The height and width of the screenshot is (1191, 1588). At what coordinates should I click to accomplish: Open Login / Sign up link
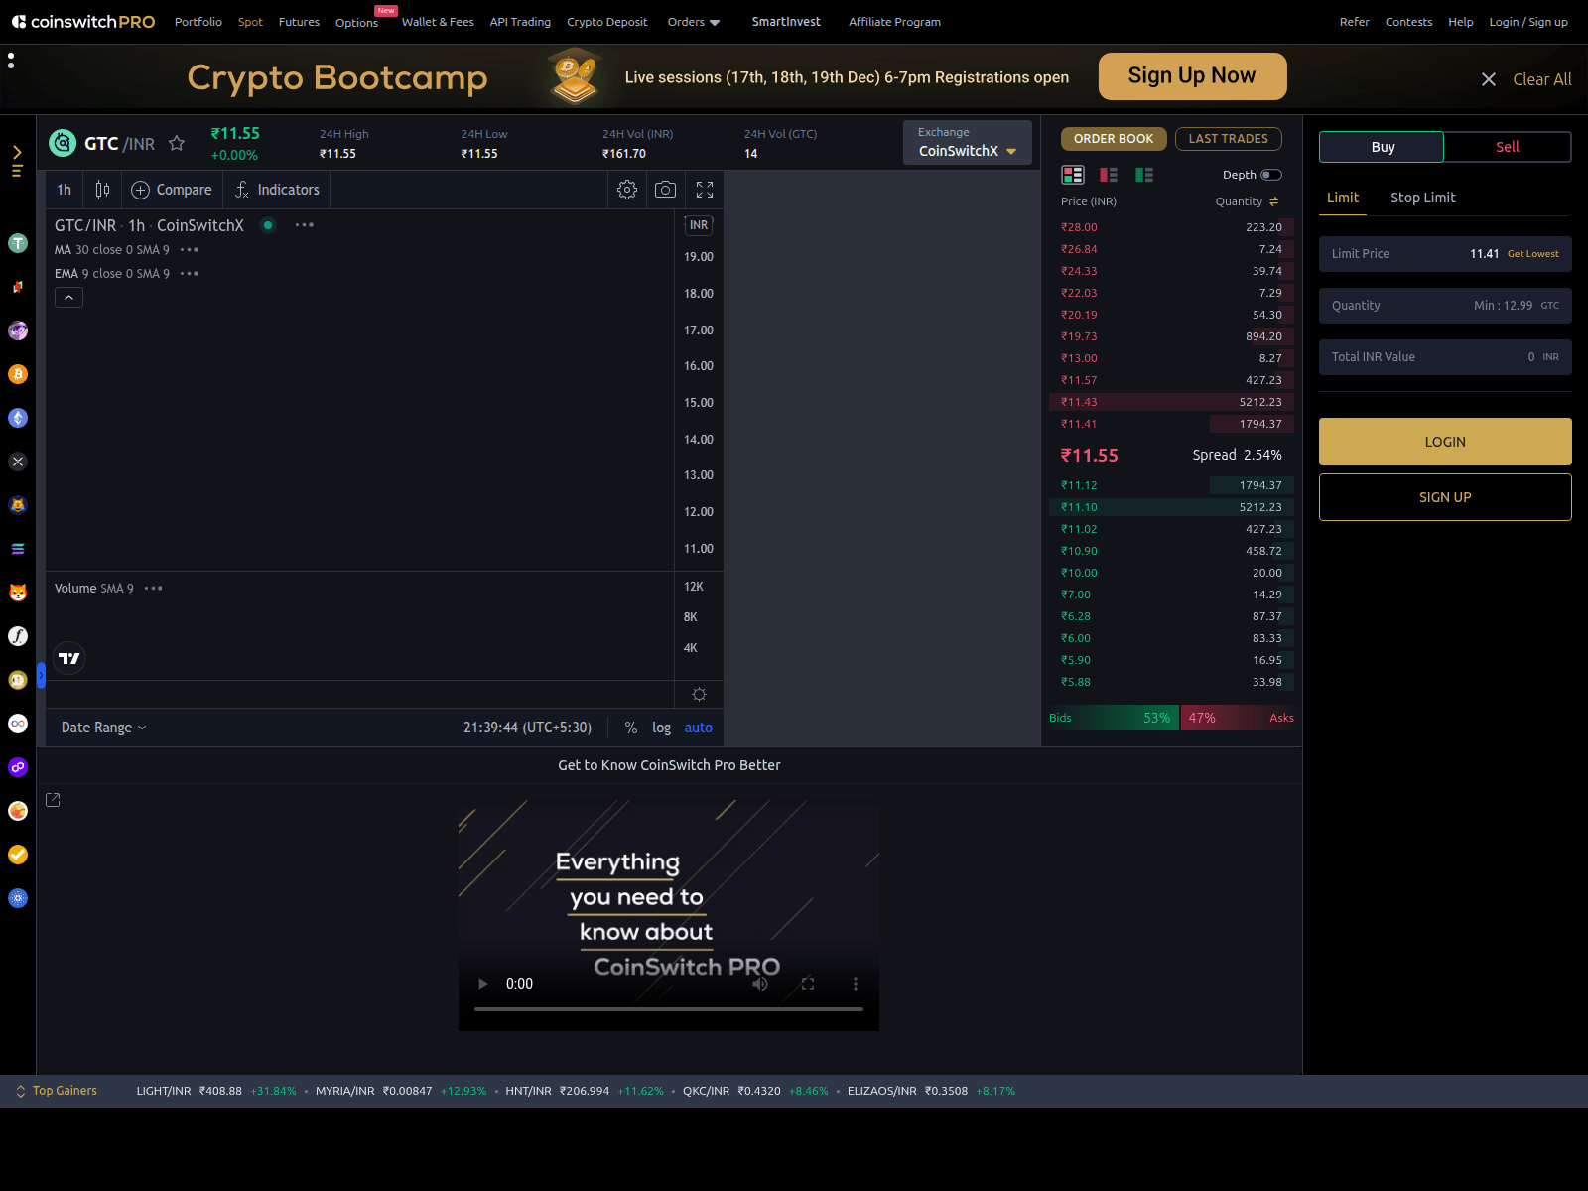pos(1528,22)
